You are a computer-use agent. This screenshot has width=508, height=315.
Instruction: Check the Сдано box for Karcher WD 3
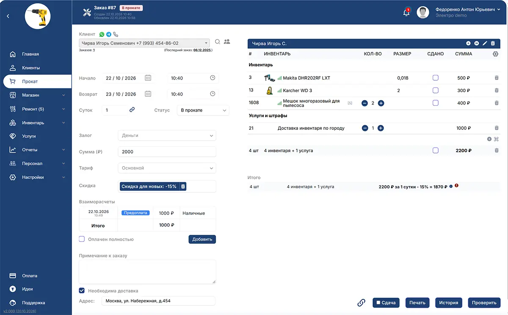tap(436, 90)
